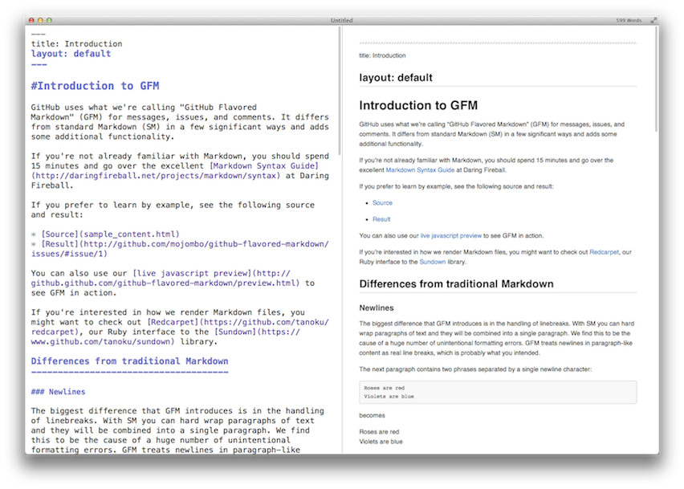Click the 'layout: default' line in editor
Image resolution: width=684 pixels, height=489 pixels.
point(71,54)
